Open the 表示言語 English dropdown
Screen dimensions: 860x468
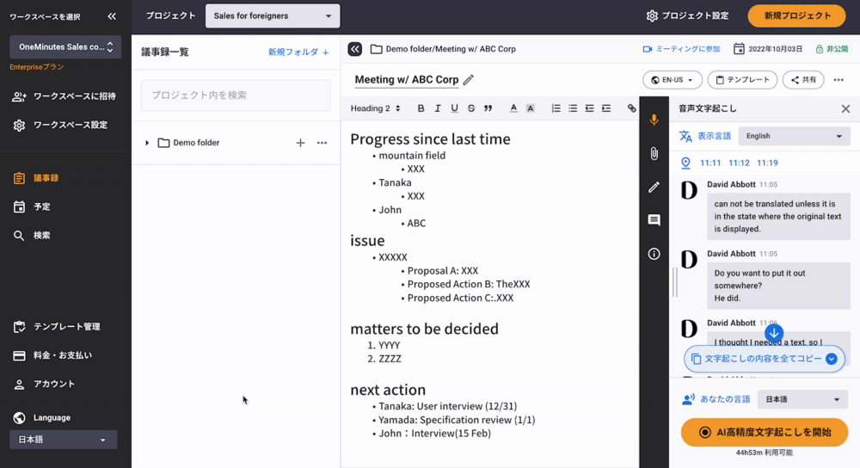point(795,136)
